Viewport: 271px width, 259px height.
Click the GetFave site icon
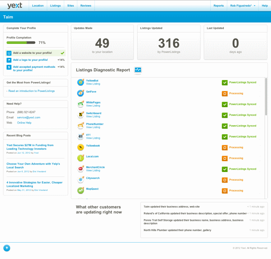pos(80,93)
